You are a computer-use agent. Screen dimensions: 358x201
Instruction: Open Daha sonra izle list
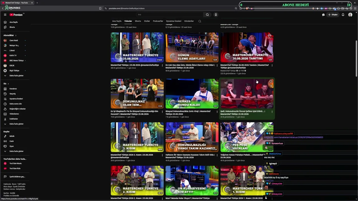(15, 104)
